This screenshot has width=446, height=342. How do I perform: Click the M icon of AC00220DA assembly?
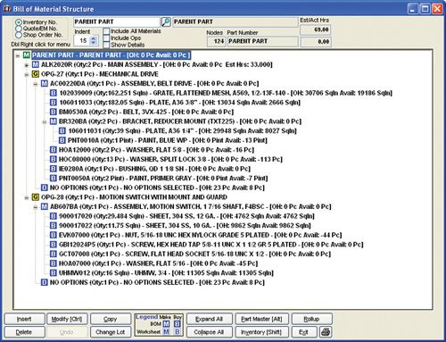click(x=45, y=84)
